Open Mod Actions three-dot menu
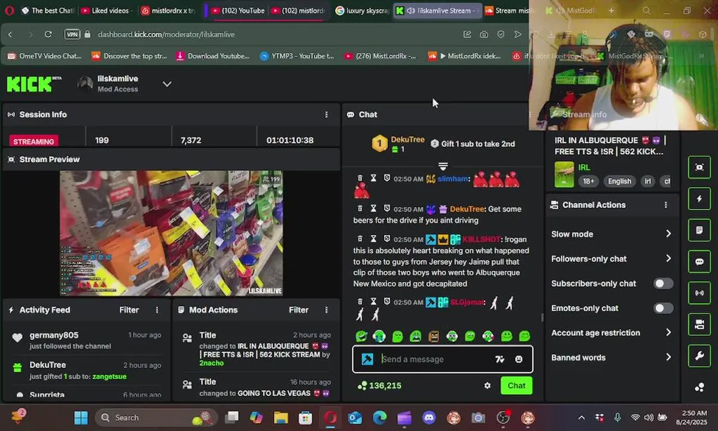 point(326,310)
